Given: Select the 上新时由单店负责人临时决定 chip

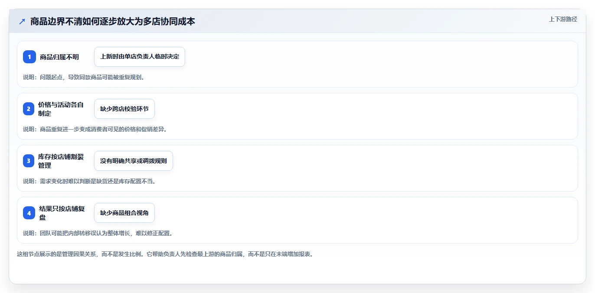Looking at the screenshot, I should point(140,57).
